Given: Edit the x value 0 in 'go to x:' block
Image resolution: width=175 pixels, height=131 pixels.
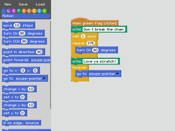Looking at the screenshot, I should click(x=23, y=71).
